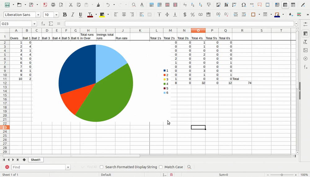Image resolution: width=310 pixels, height=177 pixels.
Task: Enable the Match Case checkbox
Action: [161, 167]
